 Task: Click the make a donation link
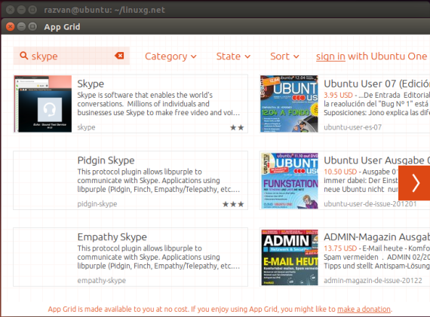364,309
